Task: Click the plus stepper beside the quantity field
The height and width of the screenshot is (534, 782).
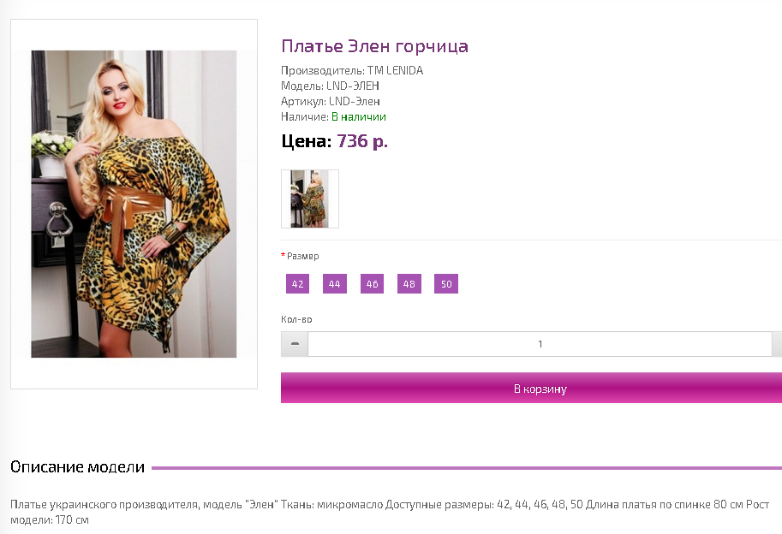Action: pyautogui.click(x=777, y=344)
